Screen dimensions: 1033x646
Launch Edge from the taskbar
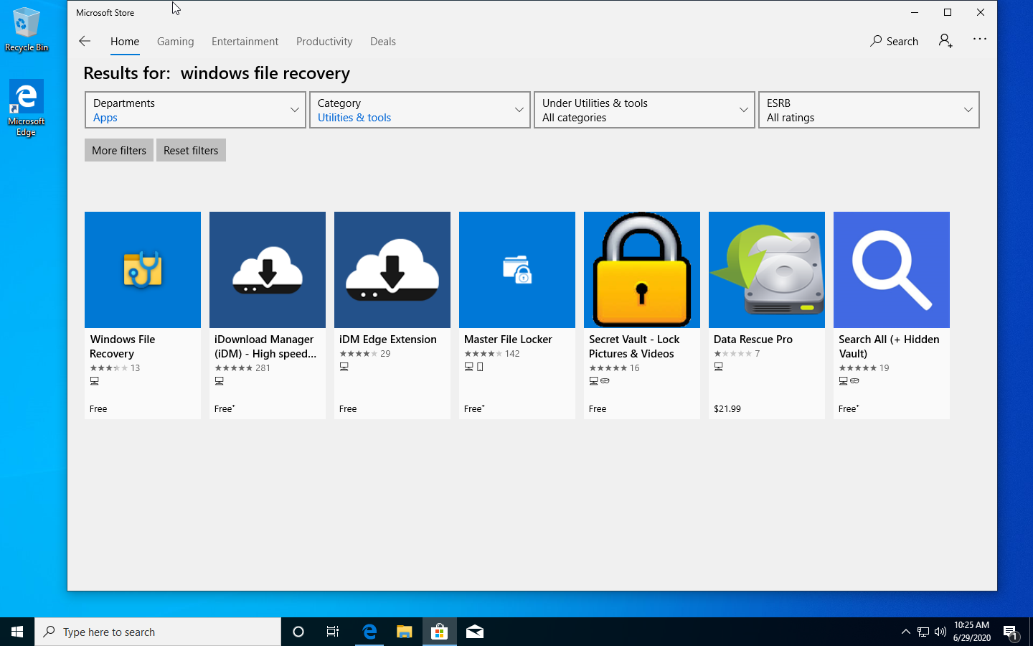(369, 632)
